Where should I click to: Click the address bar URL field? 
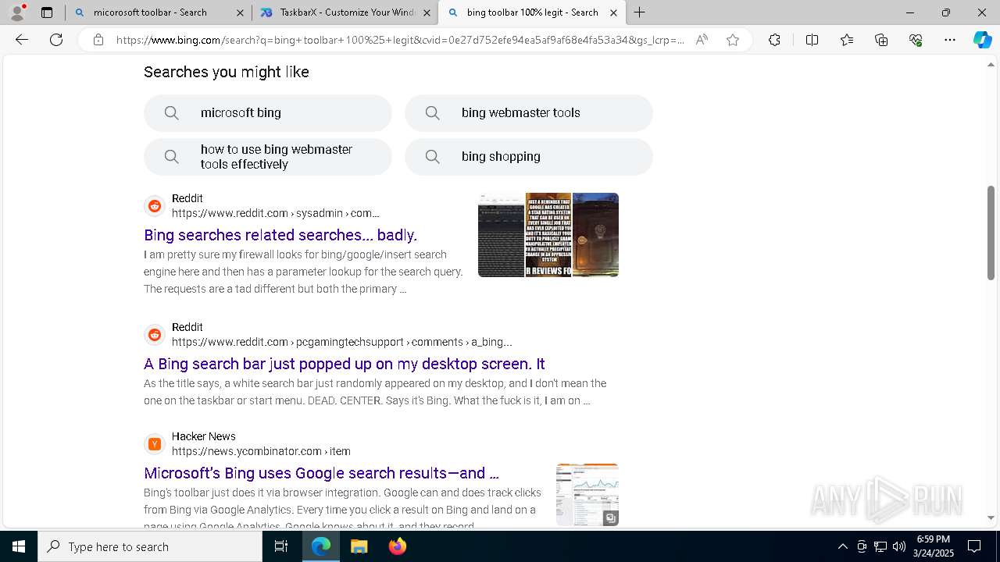(x=400, y=40)
